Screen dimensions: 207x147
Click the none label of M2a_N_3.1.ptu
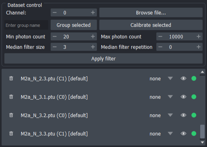coord(155,97)
